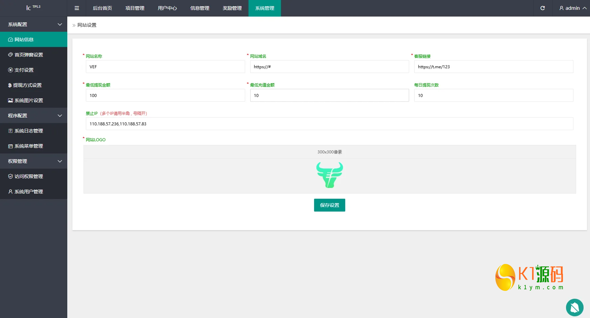Toggle the sidebar collapse hamburger icon

pos(77,8)
